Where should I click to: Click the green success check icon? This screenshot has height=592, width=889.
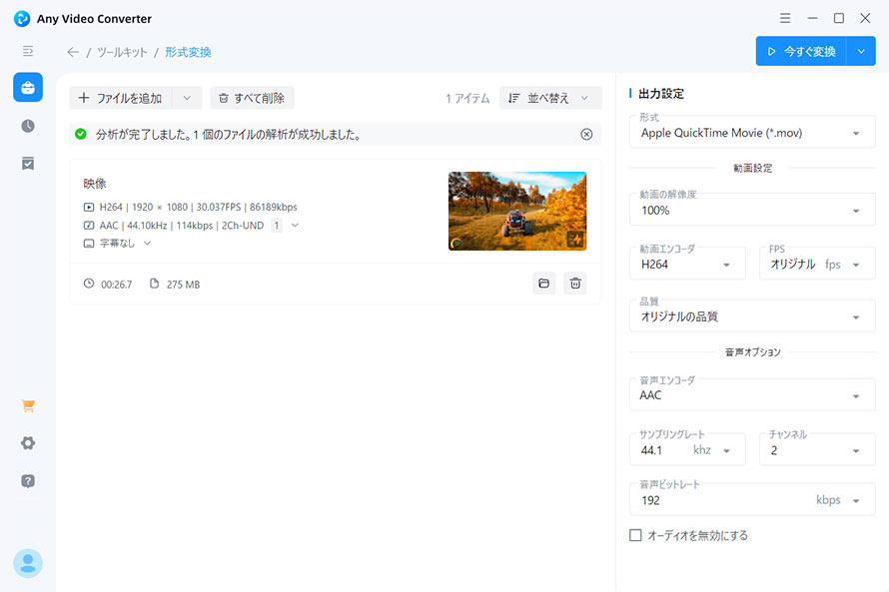click(x=81, y=134)
